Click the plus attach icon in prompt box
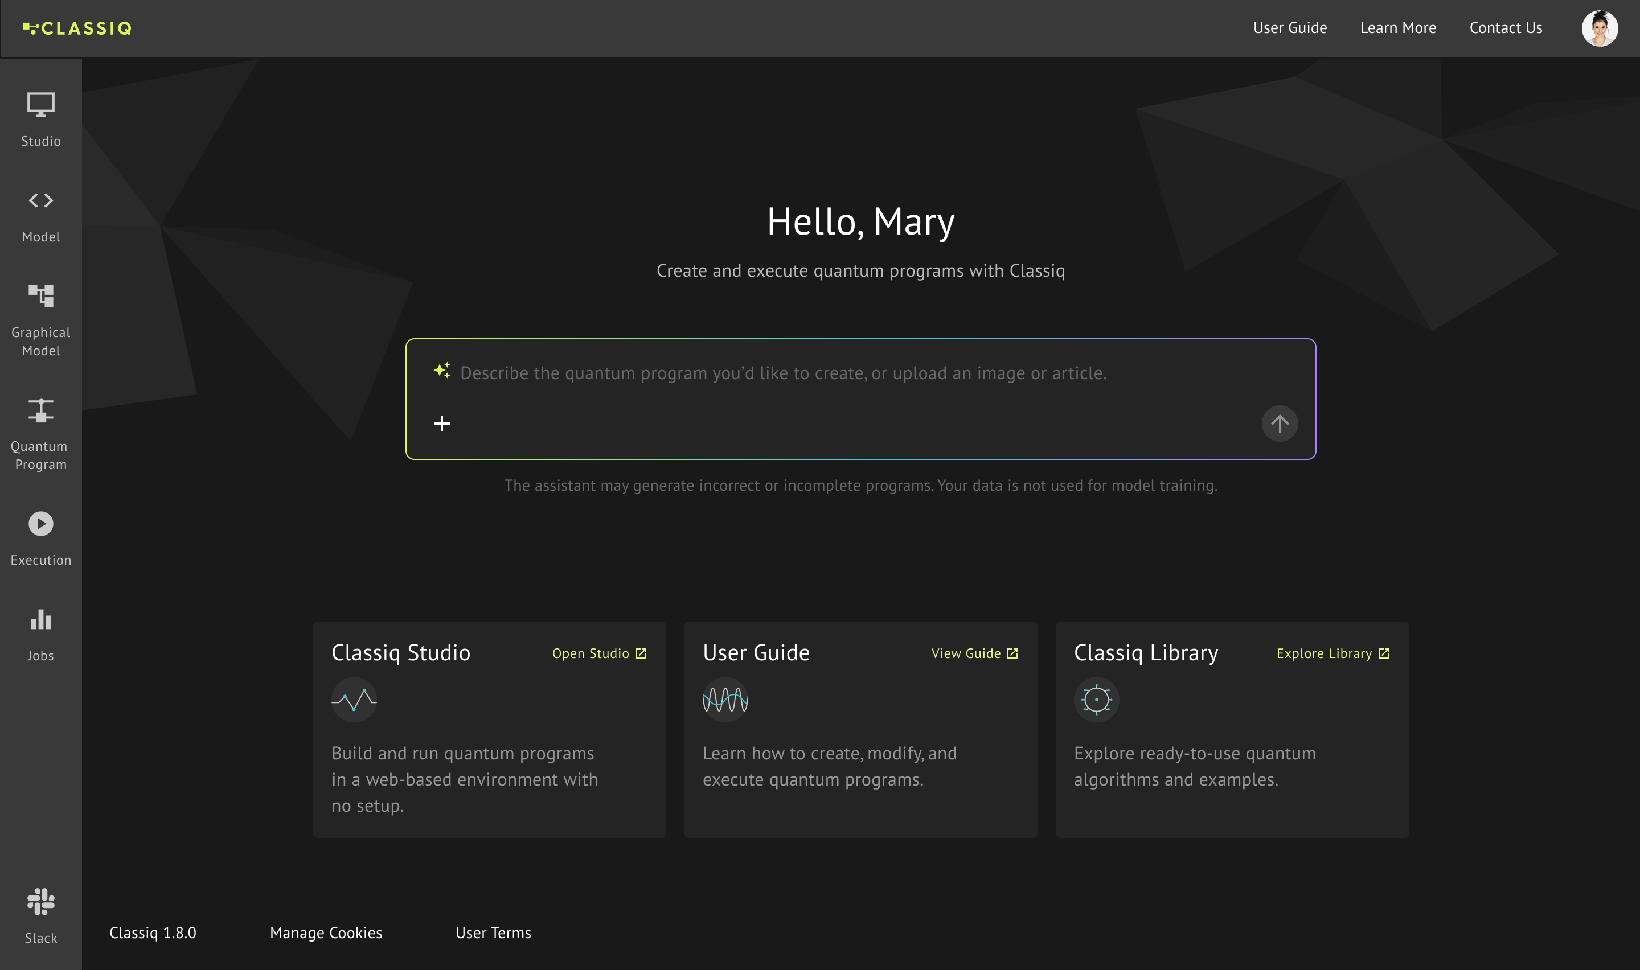This screenshot has width=1640, height=970. pos(442,424)
